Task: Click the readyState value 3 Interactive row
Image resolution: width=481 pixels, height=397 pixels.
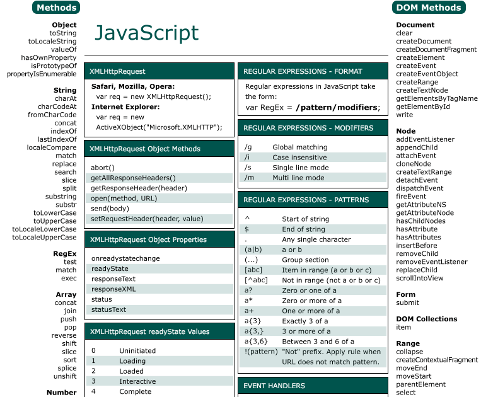Action: [159, 381]
